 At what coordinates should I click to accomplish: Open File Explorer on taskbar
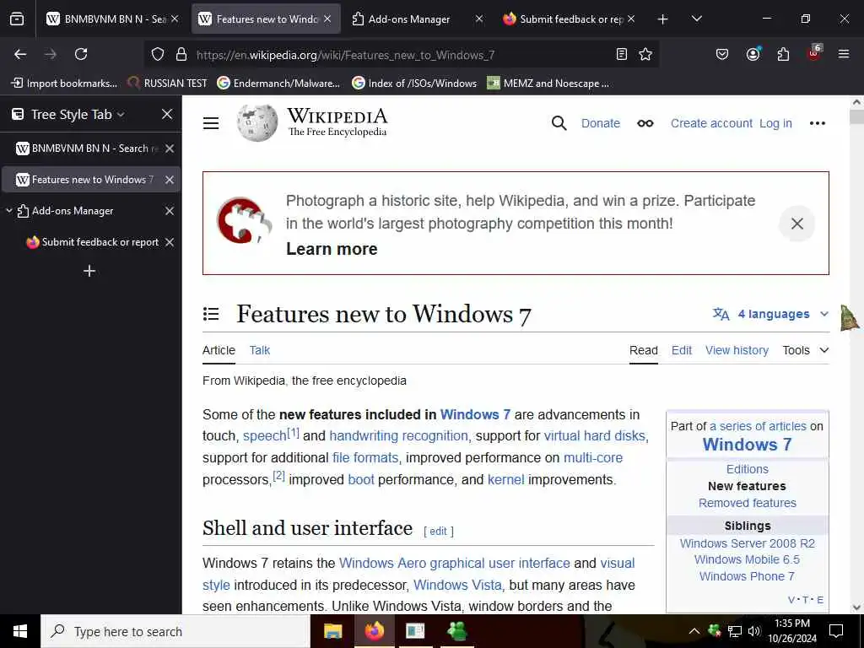point(332,631)
